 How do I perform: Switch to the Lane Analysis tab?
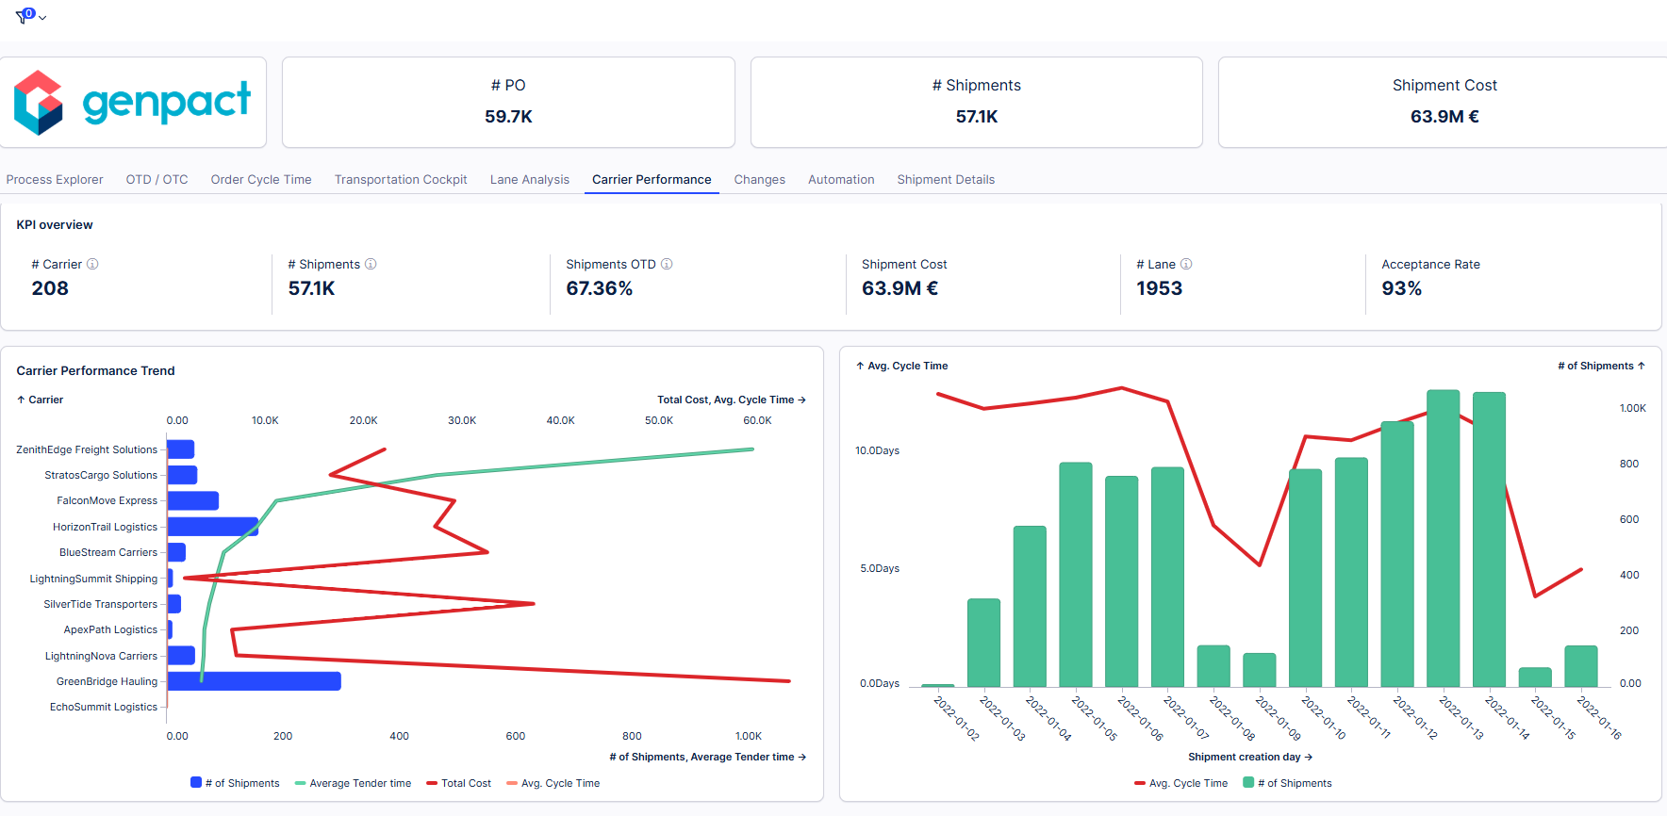(x=529, y=180)
